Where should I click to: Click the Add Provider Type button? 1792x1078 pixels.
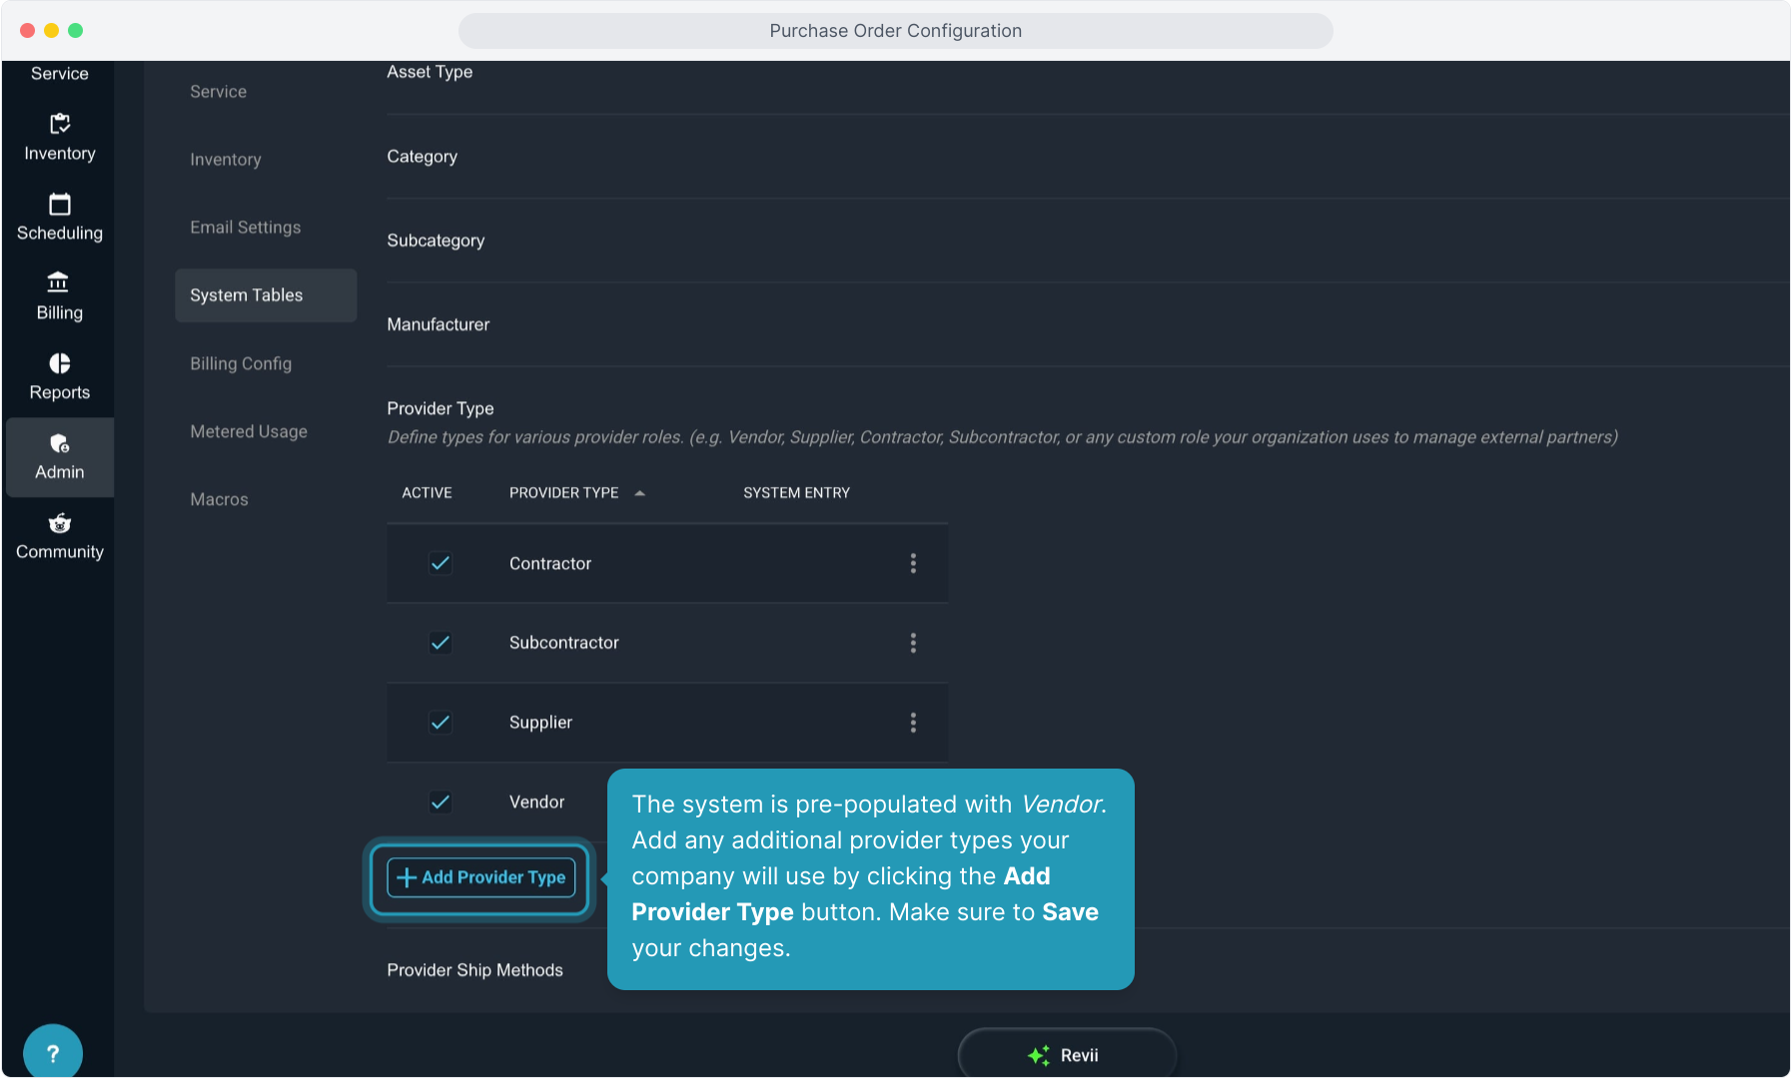(481, 877)
